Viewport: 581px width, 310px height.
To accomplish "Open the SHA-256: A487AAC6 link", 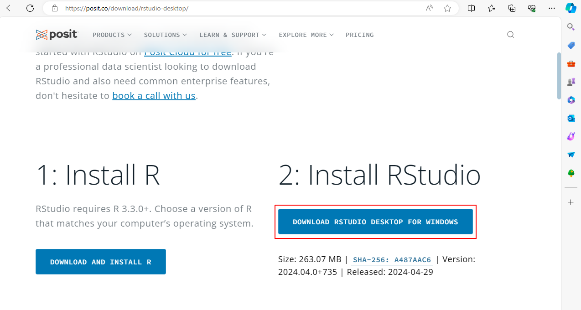I will (x=392, y=260).
